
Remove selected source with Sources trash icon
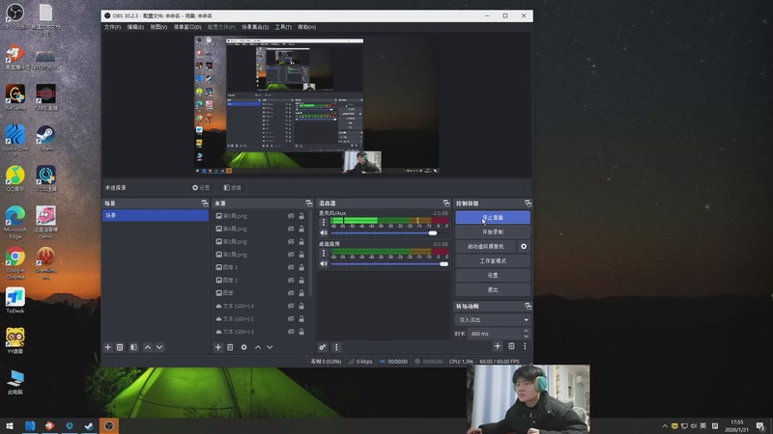point(230,347)
